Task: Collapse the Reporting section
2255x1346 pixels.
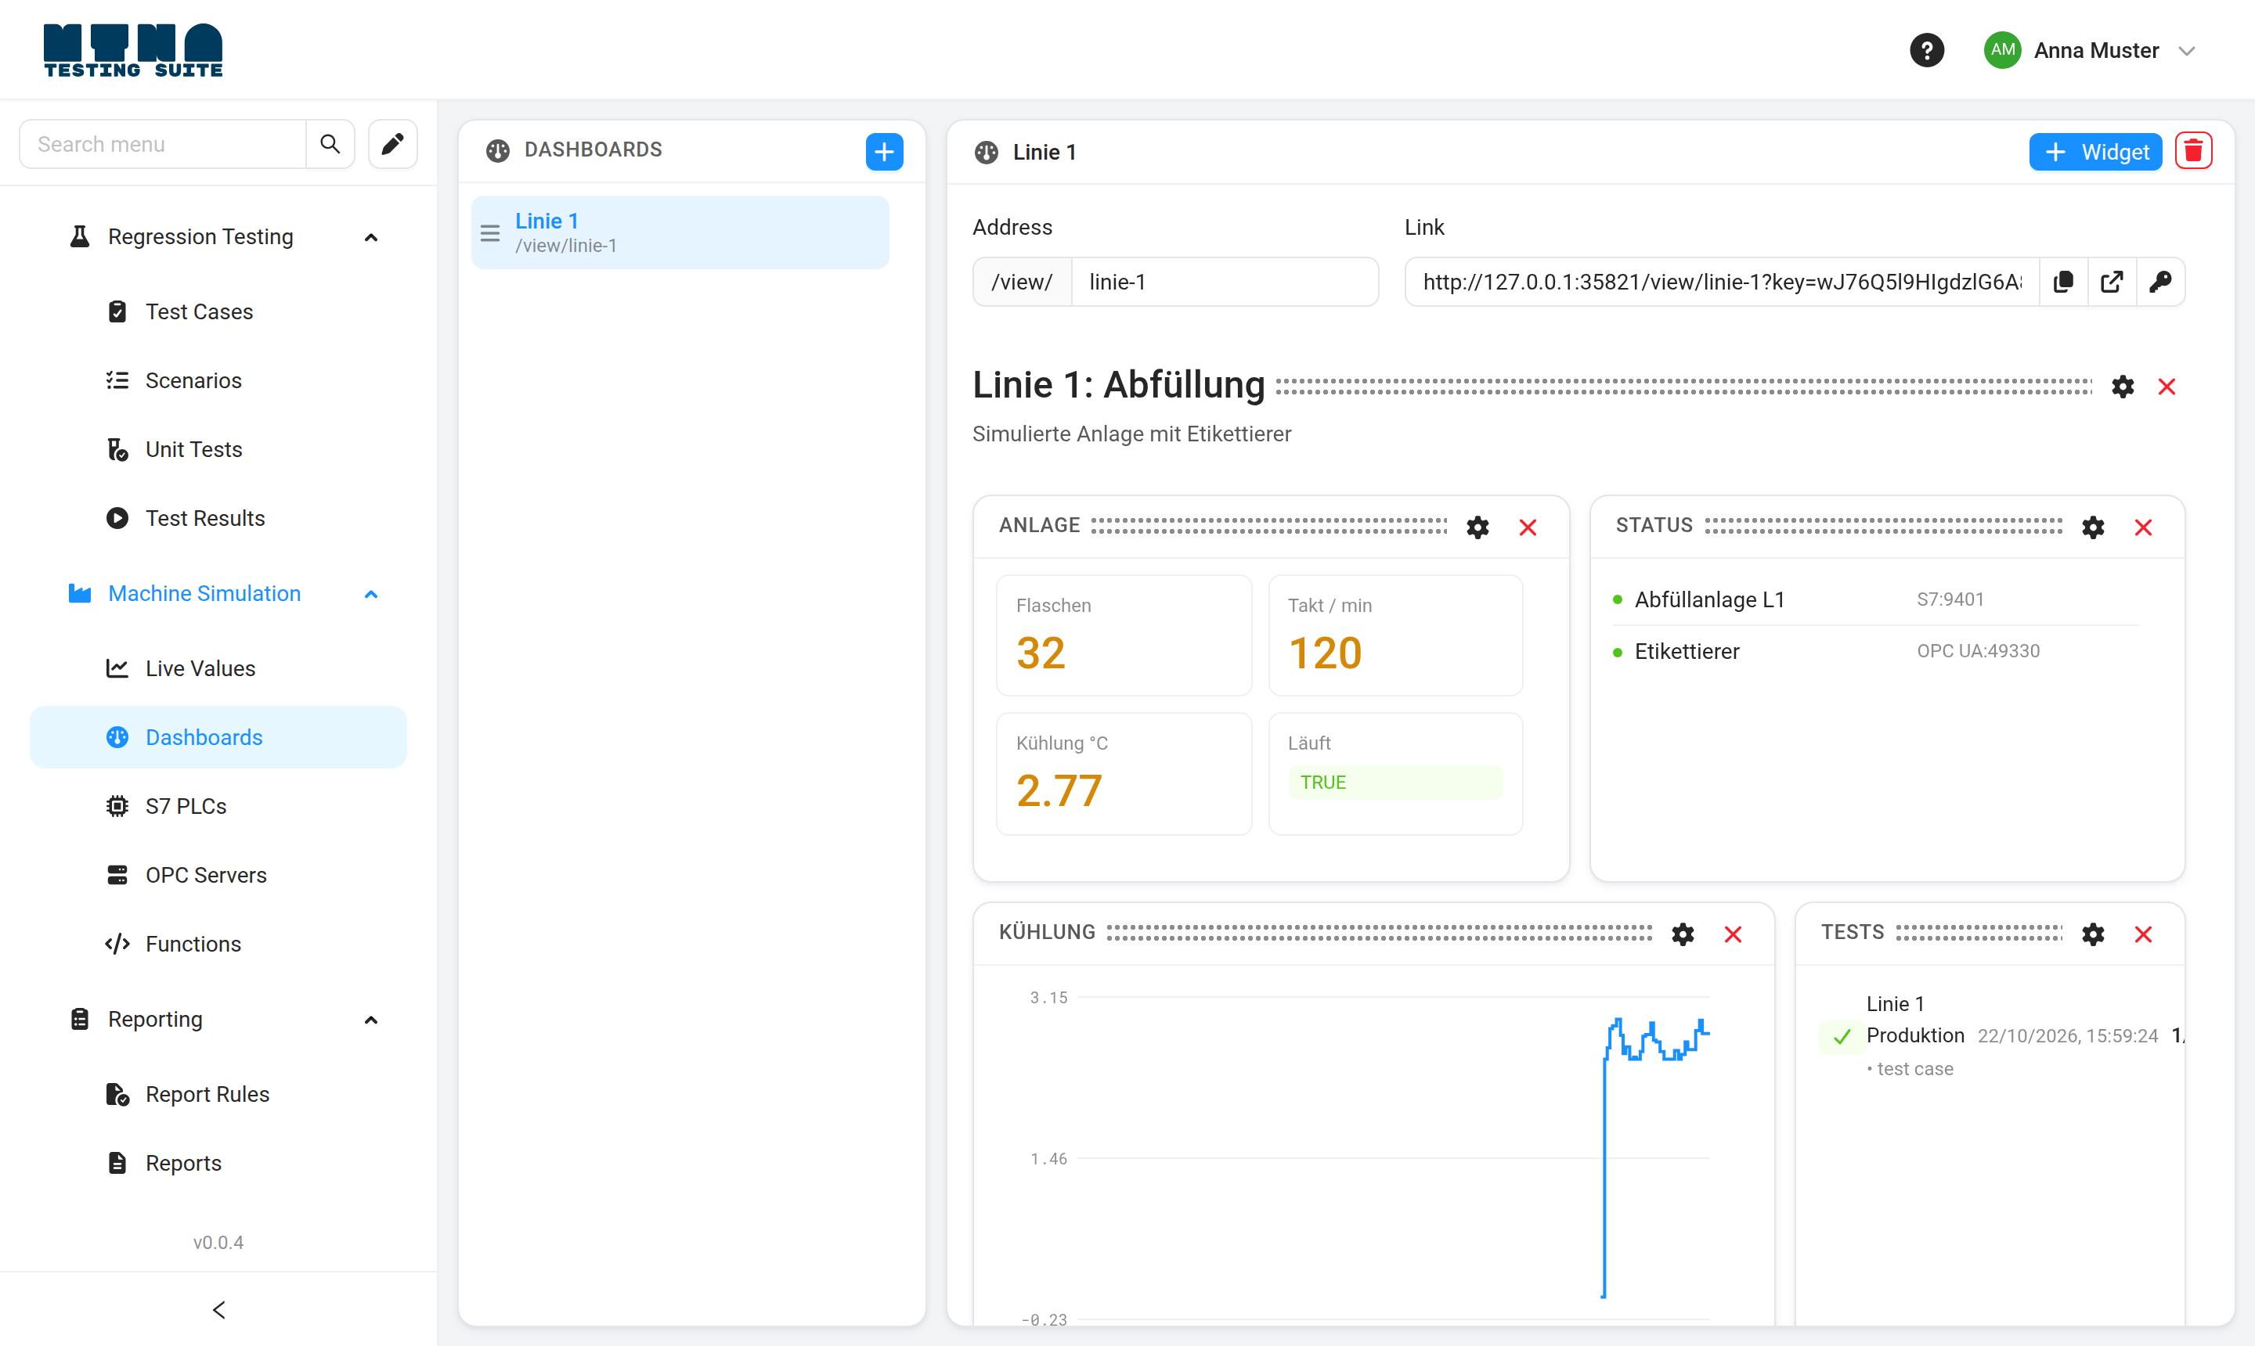Action: tap(370, 1020)
